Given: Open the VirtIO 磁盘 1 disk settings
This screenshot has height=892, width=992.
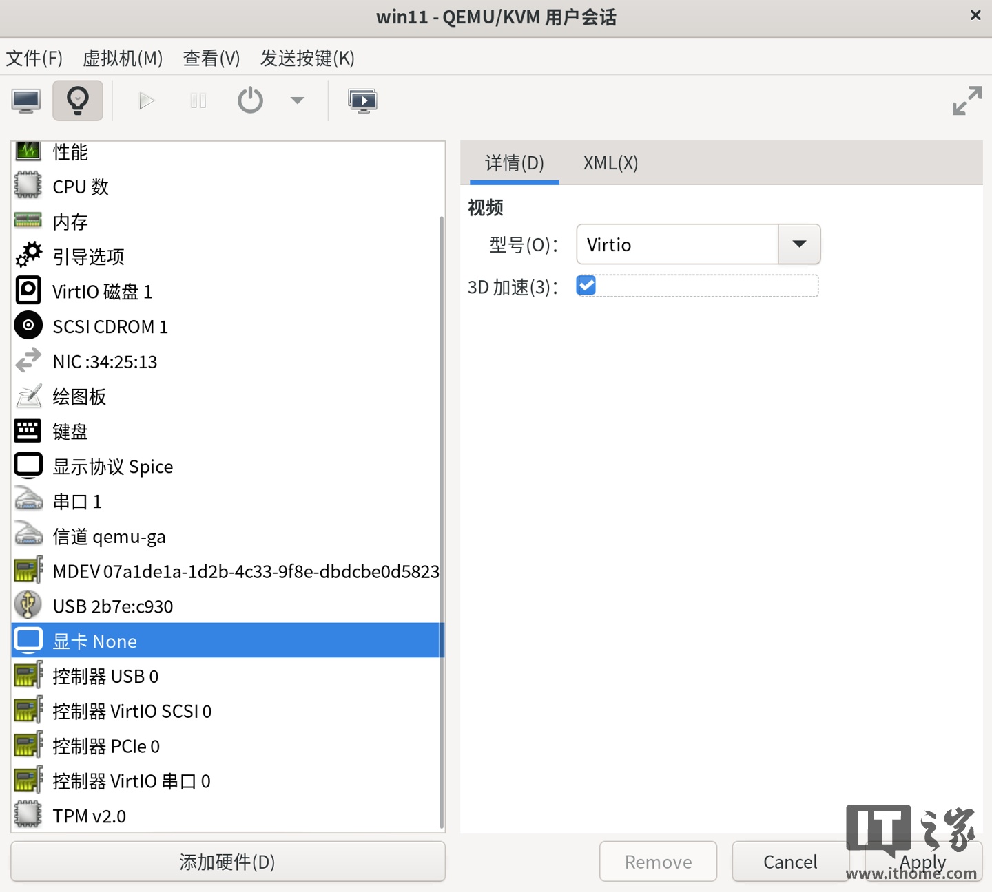Looking at the screenshot, I should pos(102,291).
